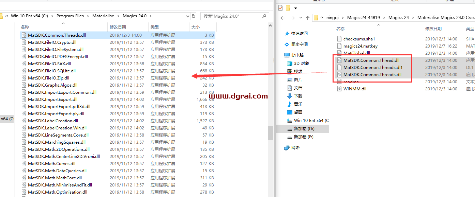Screen dimensions: 475x197
Task: Click the download arrow icon beside 下载
Action: [290, 96]
